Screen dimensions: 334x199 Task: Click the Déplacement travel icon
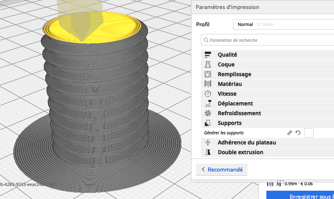click(208, 103)
